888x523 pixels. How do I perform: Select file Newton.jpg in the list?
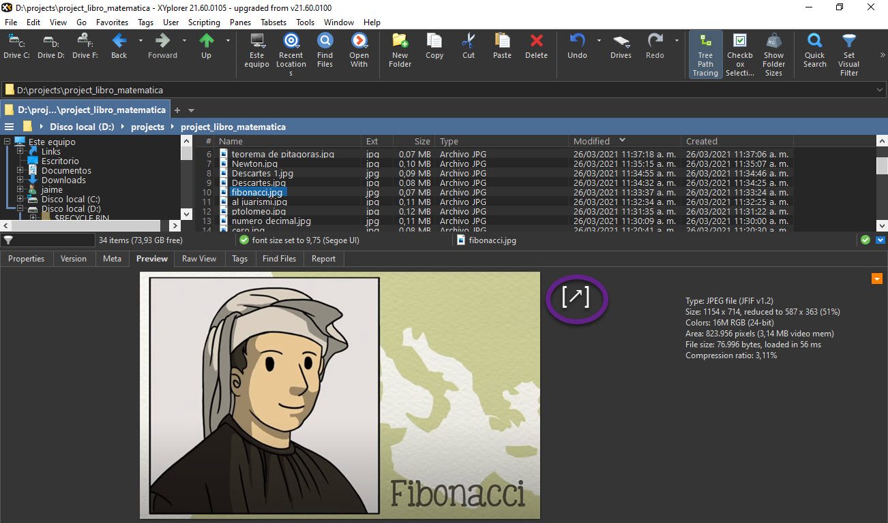(254, 163)
